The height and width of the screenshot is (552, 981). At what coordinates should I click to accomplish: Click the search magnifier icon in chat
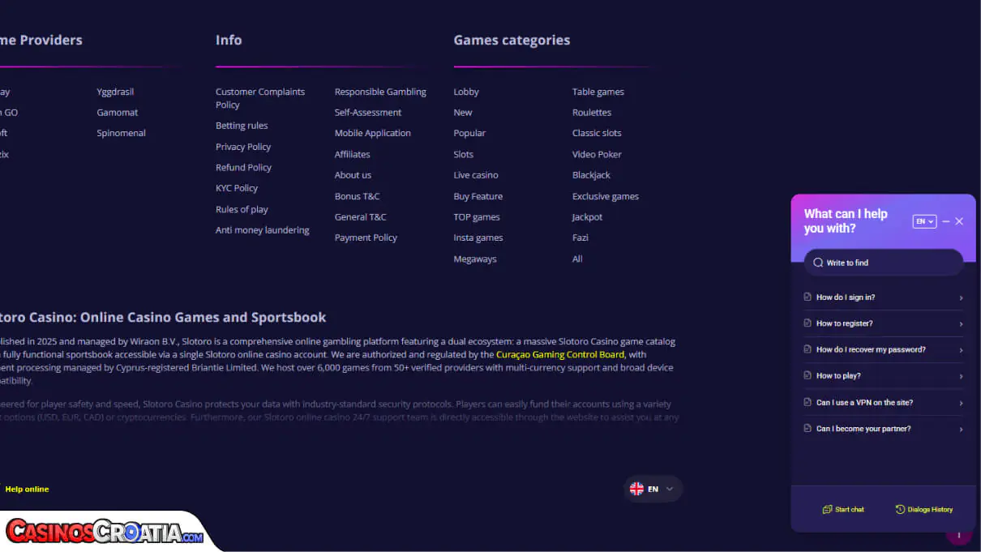818,263
